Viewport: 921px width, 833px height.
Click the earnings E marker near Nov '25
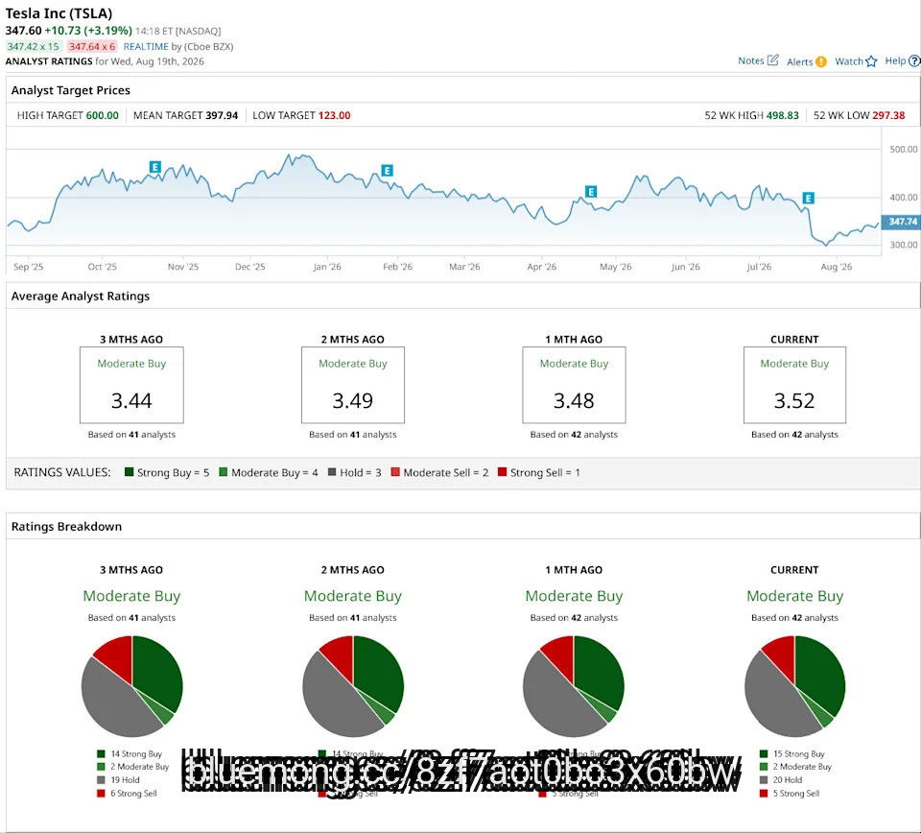[x=155, y=167]
